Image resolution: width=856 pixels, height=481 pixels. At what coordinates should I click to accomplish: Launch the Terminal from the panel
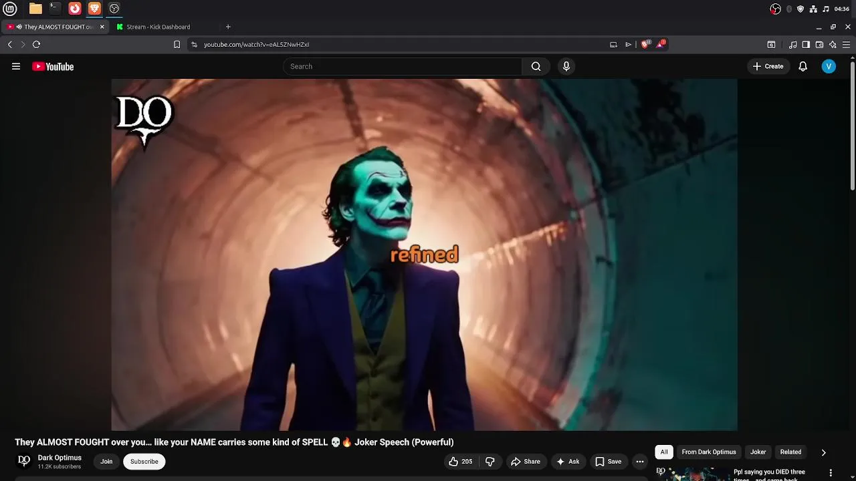55,9
